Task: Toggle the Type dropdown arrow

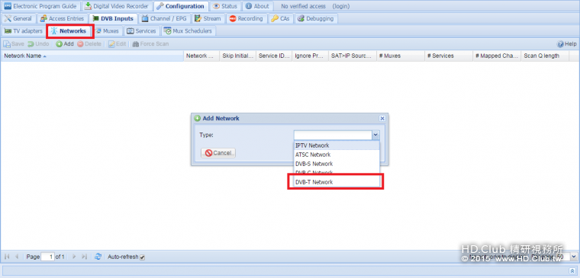Action: tap(375, 135)
